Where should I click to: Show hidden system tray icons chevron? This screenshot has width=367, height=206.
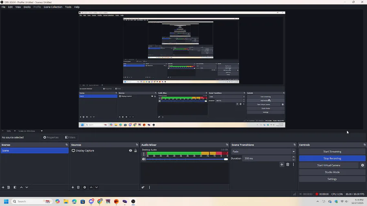(x=318, y=202)
